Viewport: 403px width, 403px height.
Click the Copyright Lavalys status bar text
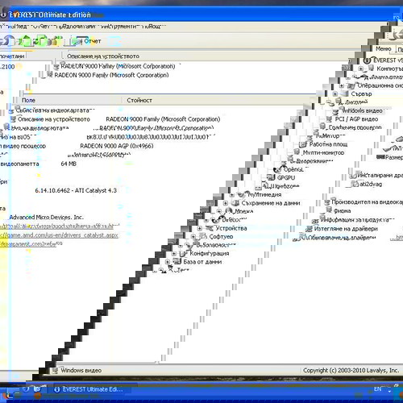351,370
